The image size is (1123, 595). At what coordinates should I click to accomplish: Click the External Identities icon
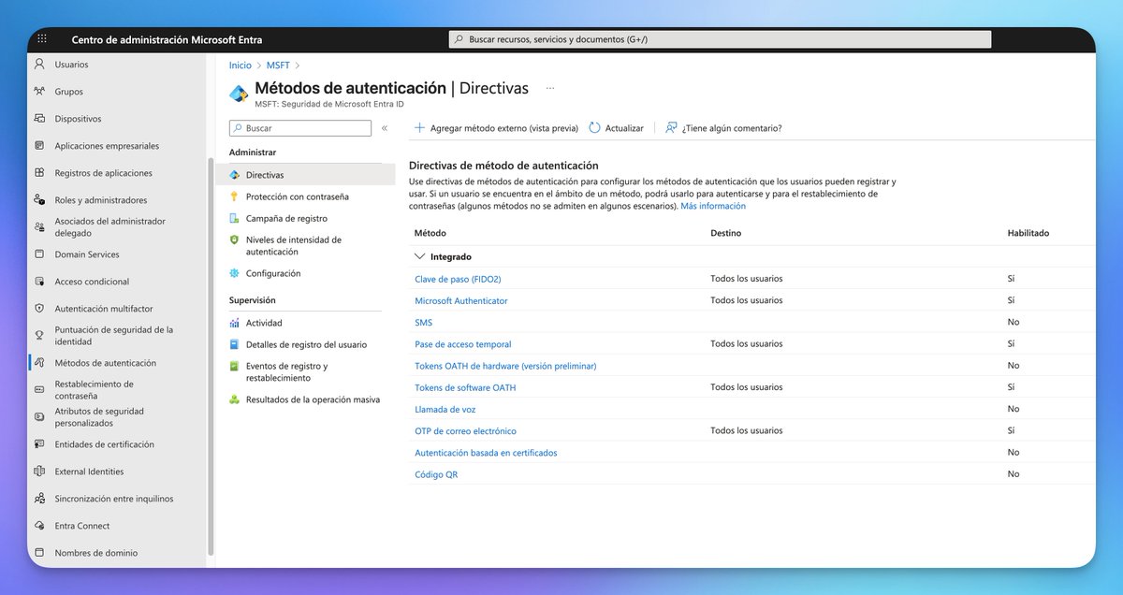(x=39, y=472)
